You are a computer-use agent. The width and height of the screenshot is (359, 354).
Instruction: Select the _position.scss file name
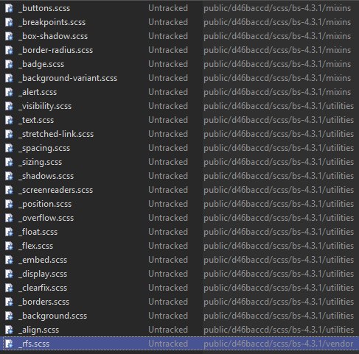(45, 204)
